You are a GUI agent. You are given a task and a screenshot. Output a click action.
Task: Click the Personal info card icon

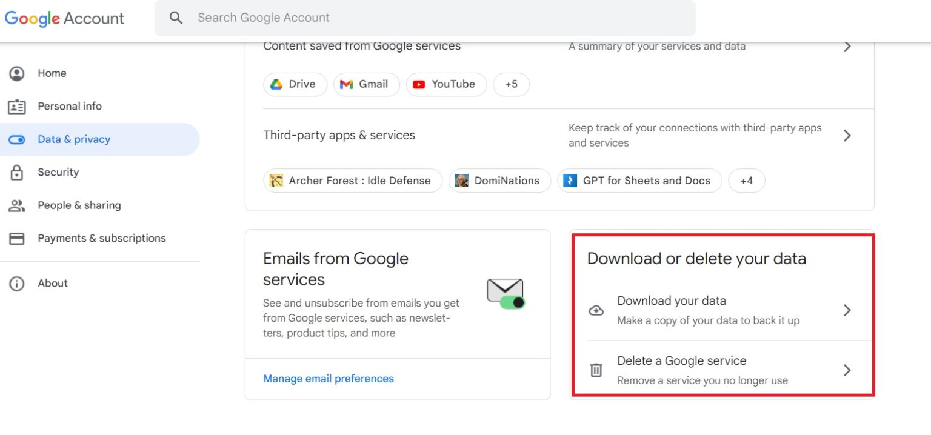(18, 106)
